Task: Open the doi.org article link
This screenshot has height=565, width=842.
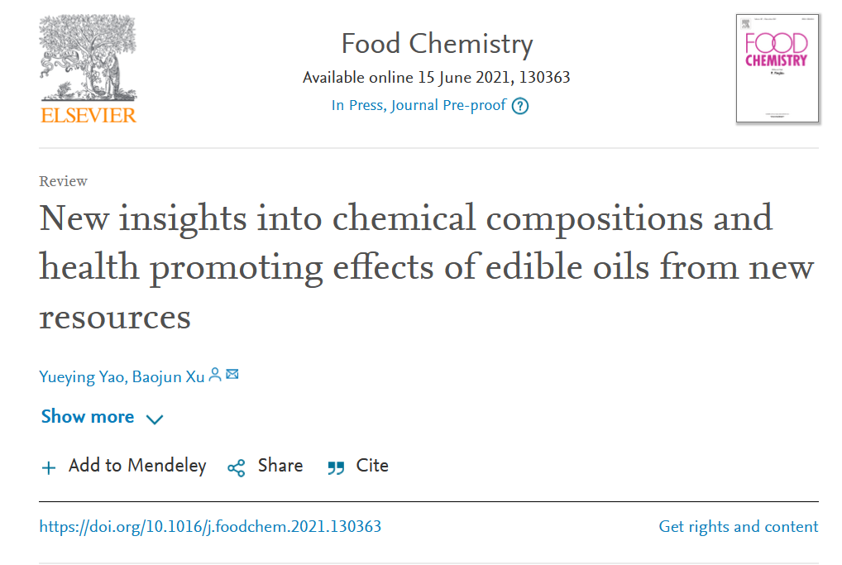Action: pos(211,527)
